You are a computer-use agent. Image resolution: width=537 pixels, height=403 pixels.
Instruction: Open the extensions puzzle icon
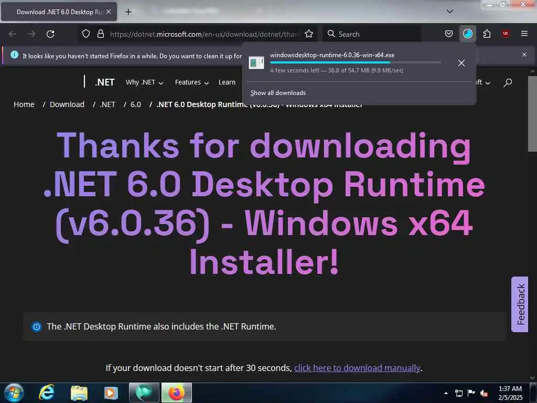[487, 34]
